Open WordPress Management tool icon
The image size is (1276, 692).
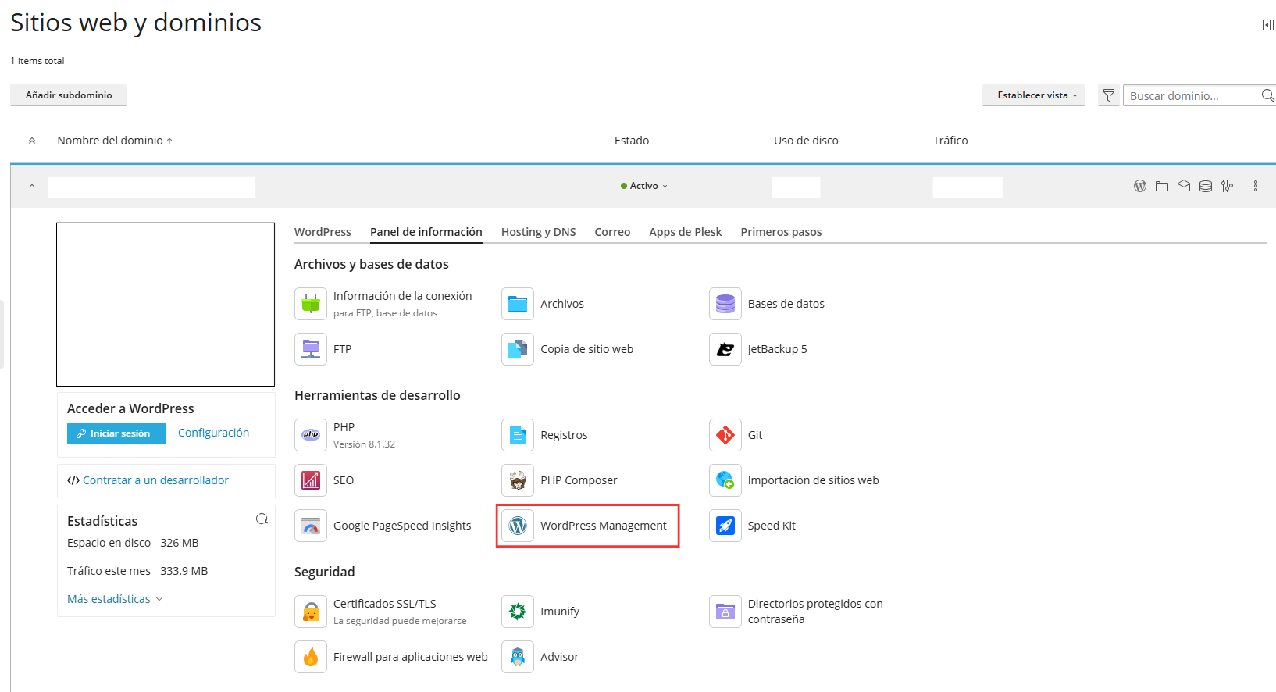point(518,526)
